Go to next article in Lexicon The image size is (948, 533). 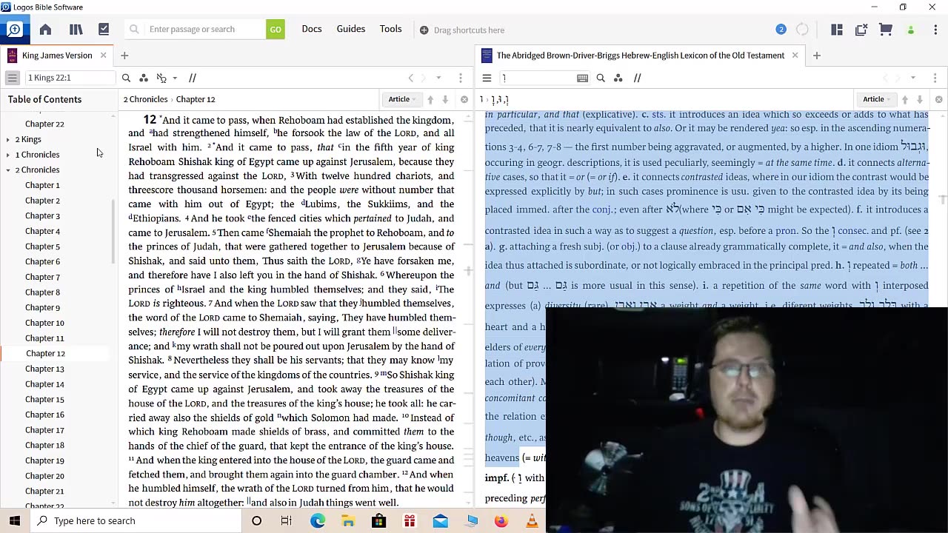(x=920, y=99)
